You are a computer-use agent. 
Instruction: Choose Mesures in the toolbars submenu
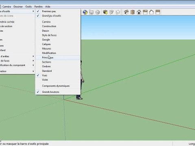tap(58, 49)
